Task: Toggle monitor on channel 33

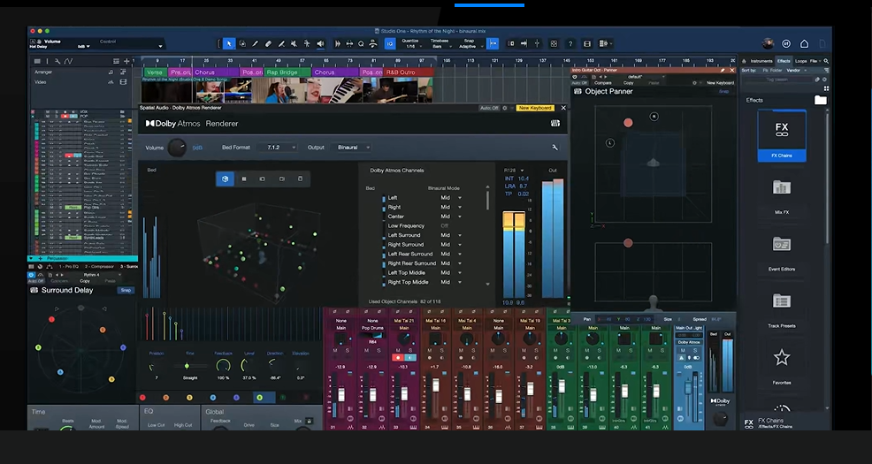Action: 410,358
